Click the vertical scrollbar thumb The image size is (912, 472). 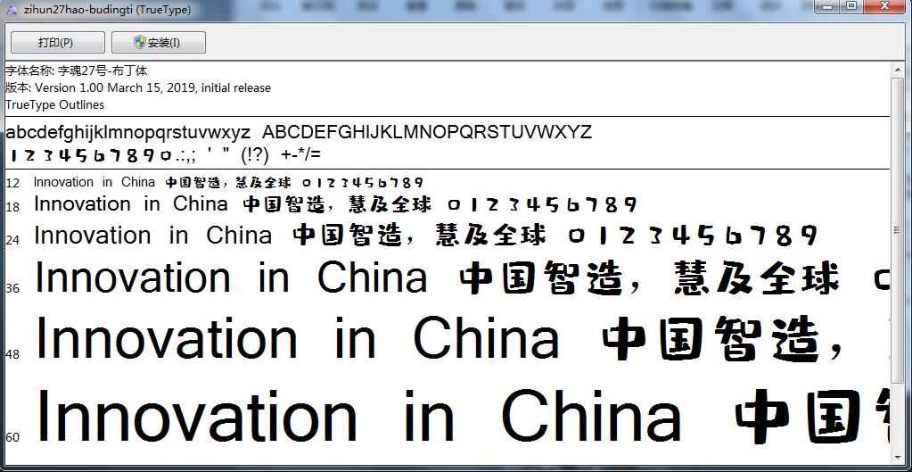pyautogui.click(x=898, y=231)
